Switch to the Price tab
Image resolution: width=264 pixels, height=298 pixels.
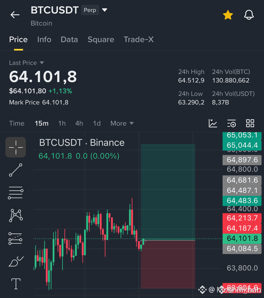point(18,39)
